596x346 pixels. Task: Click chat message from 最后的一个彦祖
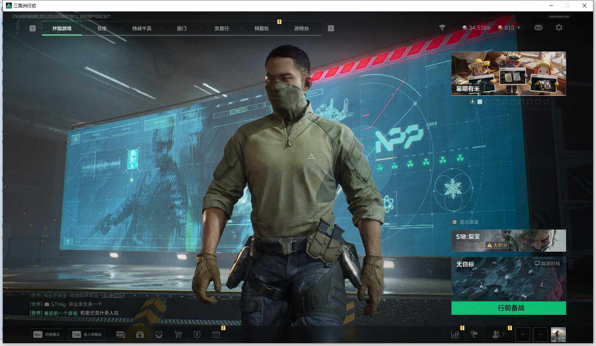[x=74, y=313]
